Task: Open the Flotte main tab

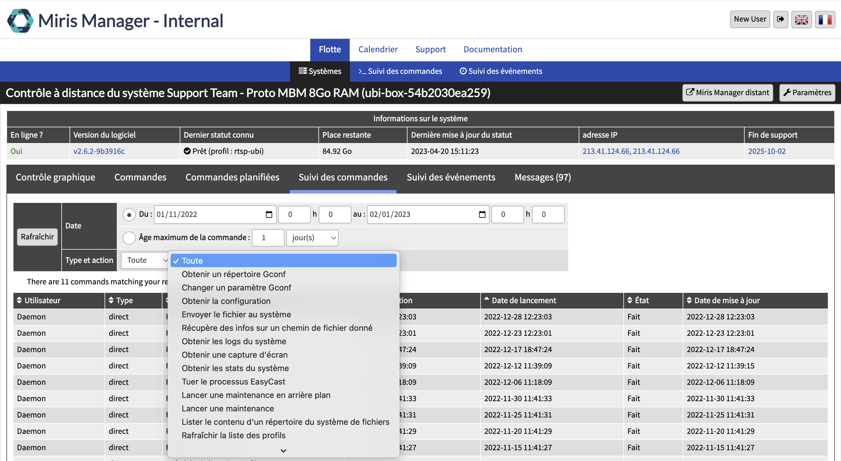Action: click(330, 50)
